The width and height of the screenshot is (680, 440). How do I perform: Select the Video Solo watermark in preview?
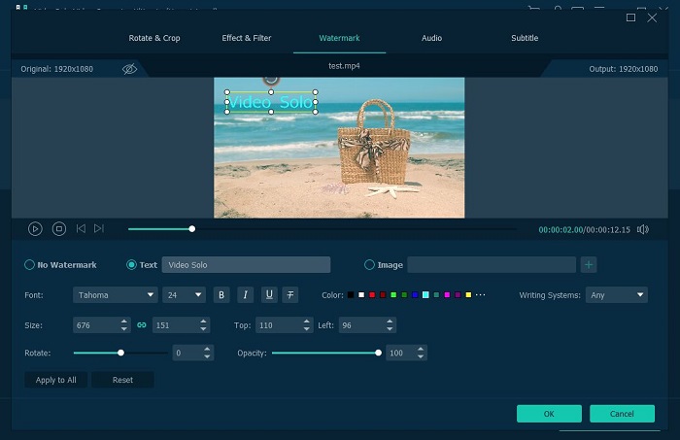point(271,102)
